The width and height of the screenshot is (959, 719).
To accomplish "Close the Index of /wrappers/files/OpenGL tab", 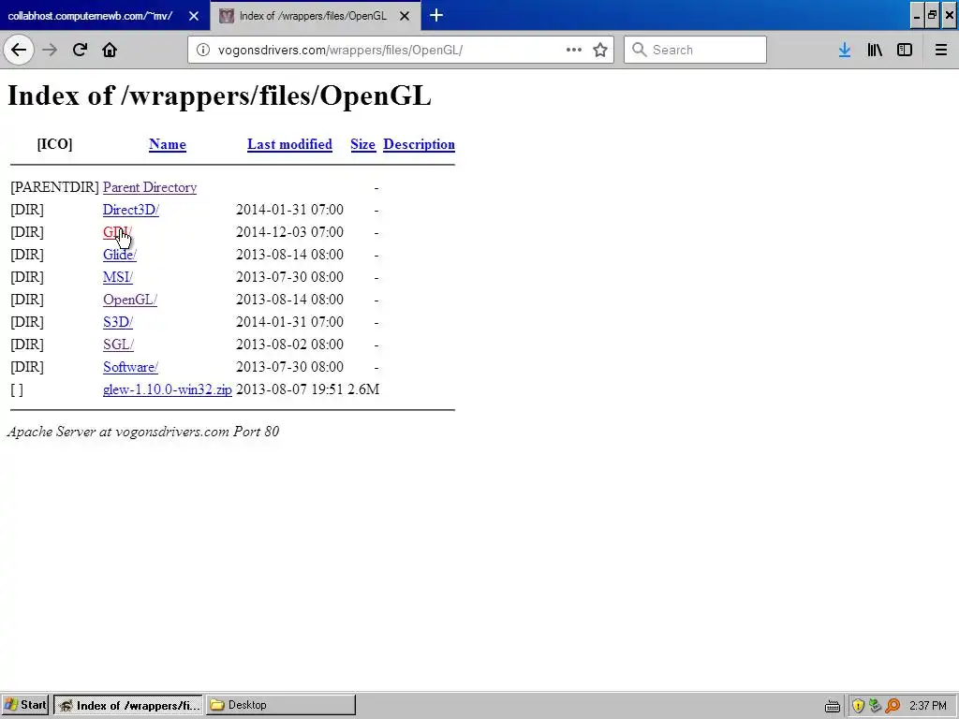I will pos(405,16).
